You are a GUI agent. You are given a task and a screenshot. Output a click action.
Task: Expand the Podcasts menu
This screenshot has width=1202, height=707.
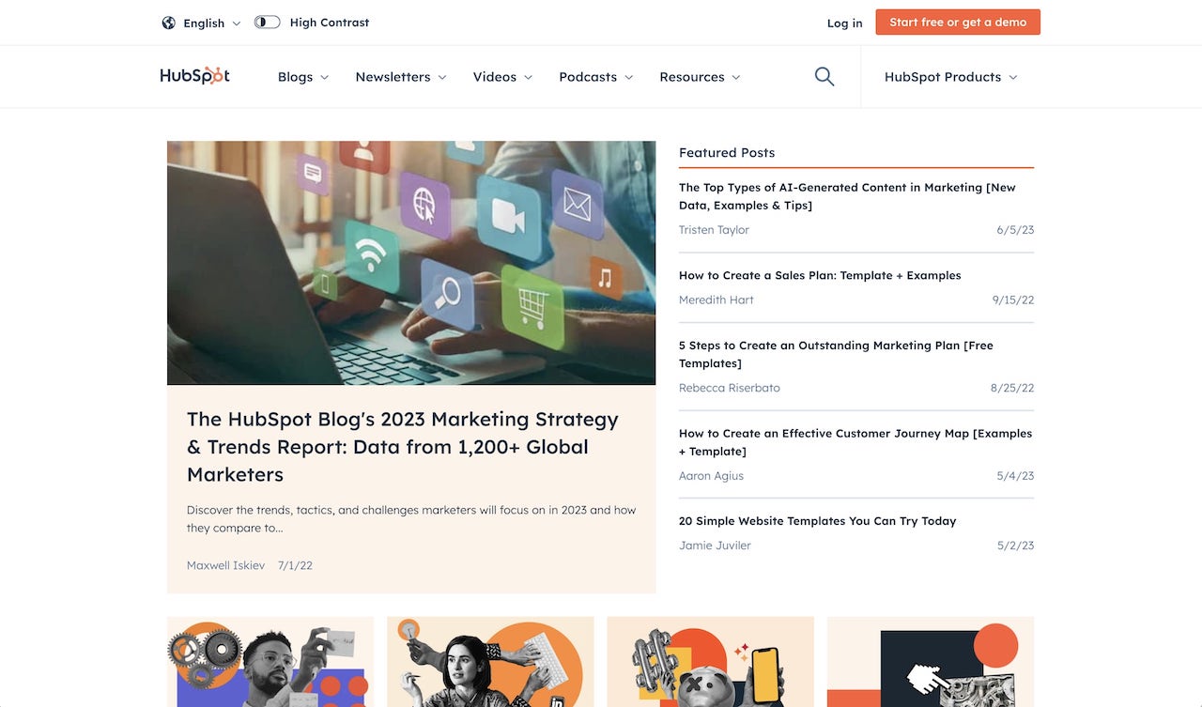[596, 77]
